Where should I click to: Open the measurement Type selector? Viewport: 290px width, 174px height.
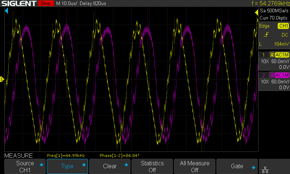67,166
